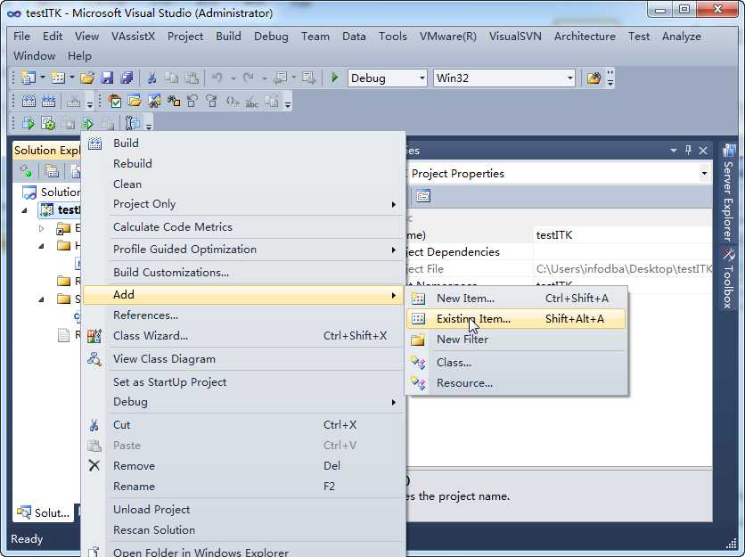Click the Save All toolbar icon
745x557 pixels.
pyautogui.click(x=127, y=78)
